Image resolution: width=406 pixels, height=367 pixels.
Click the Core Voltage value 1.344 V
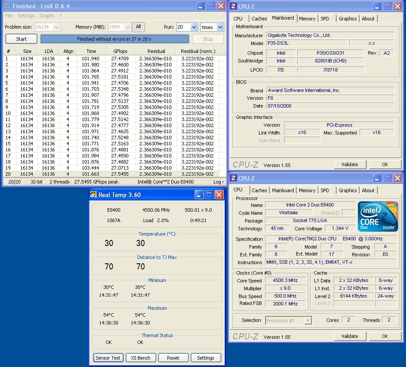[340, 228]
